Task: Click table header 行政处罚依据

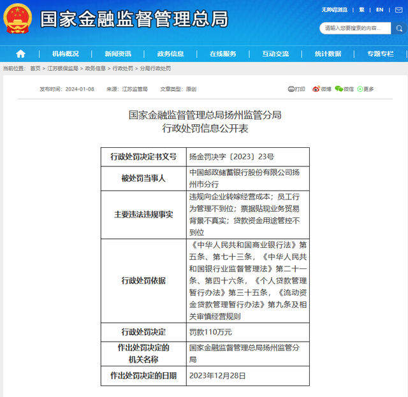Action: pos(143,281)
